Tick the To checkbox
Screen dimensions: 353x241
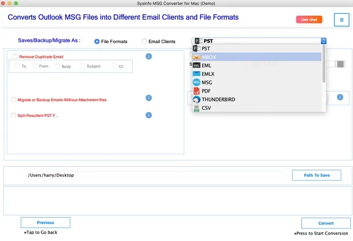(17, 66)
